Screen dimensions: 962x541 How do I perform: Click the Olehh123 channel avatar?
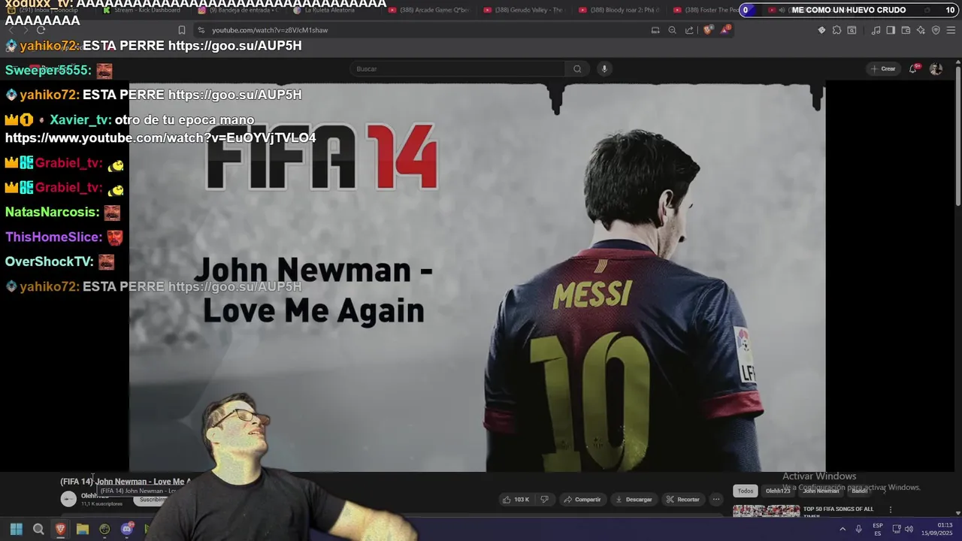tap(68, 499)
